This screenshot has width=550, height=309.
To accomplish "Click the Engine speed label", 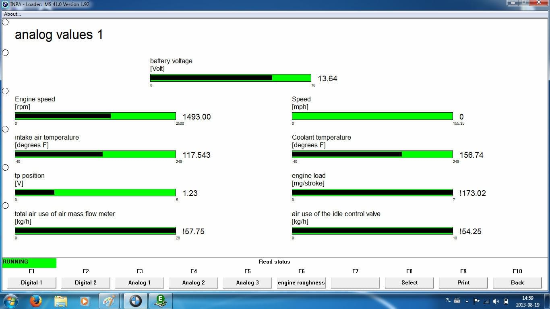I will (35, 99).
